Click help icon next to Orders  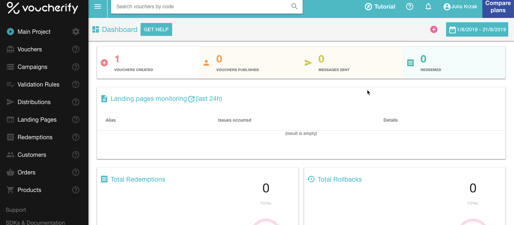click(x=75, y=172)
